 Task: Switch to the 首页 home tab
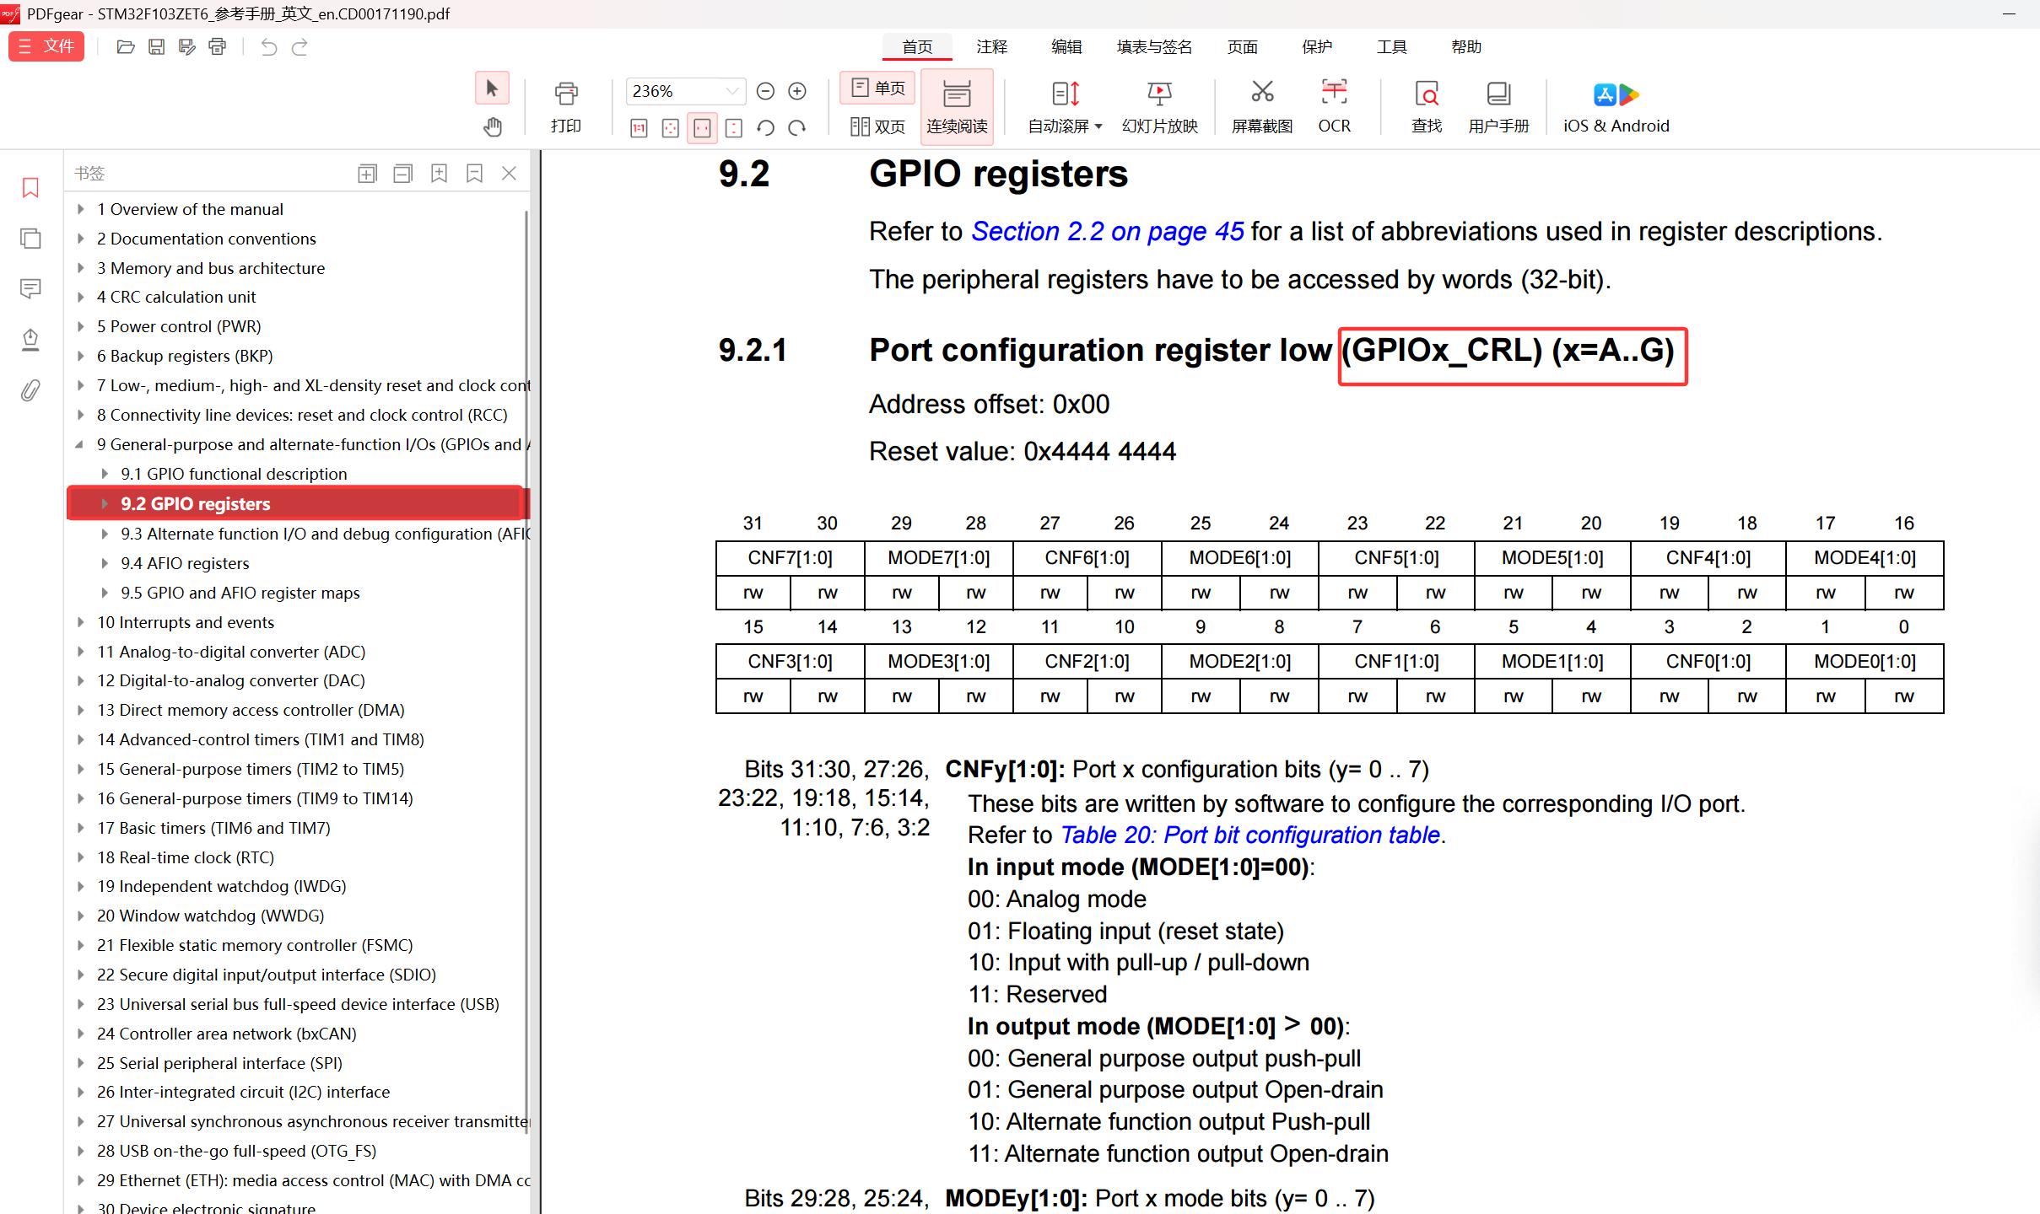[x=917, y=47]
